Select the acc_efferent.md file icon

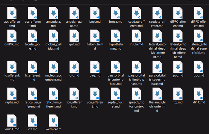coord(33,13)
